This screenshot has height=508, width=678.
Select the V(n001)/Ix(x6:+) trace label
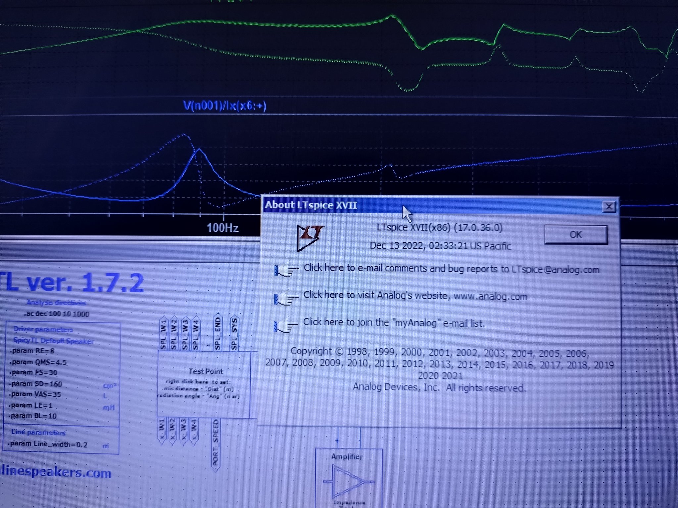click(x=225, y=106)
